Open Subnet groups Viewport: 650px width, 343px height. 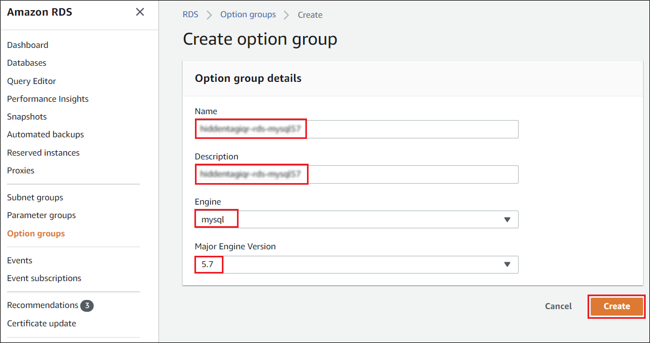tap(35, 198)
